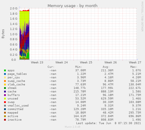Click the purple buffers legend swatch
145x130 pixels.
click(x=5, y=95)
